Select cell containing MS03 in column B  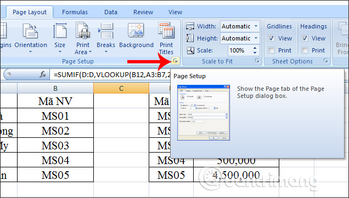tap(55, 145)
